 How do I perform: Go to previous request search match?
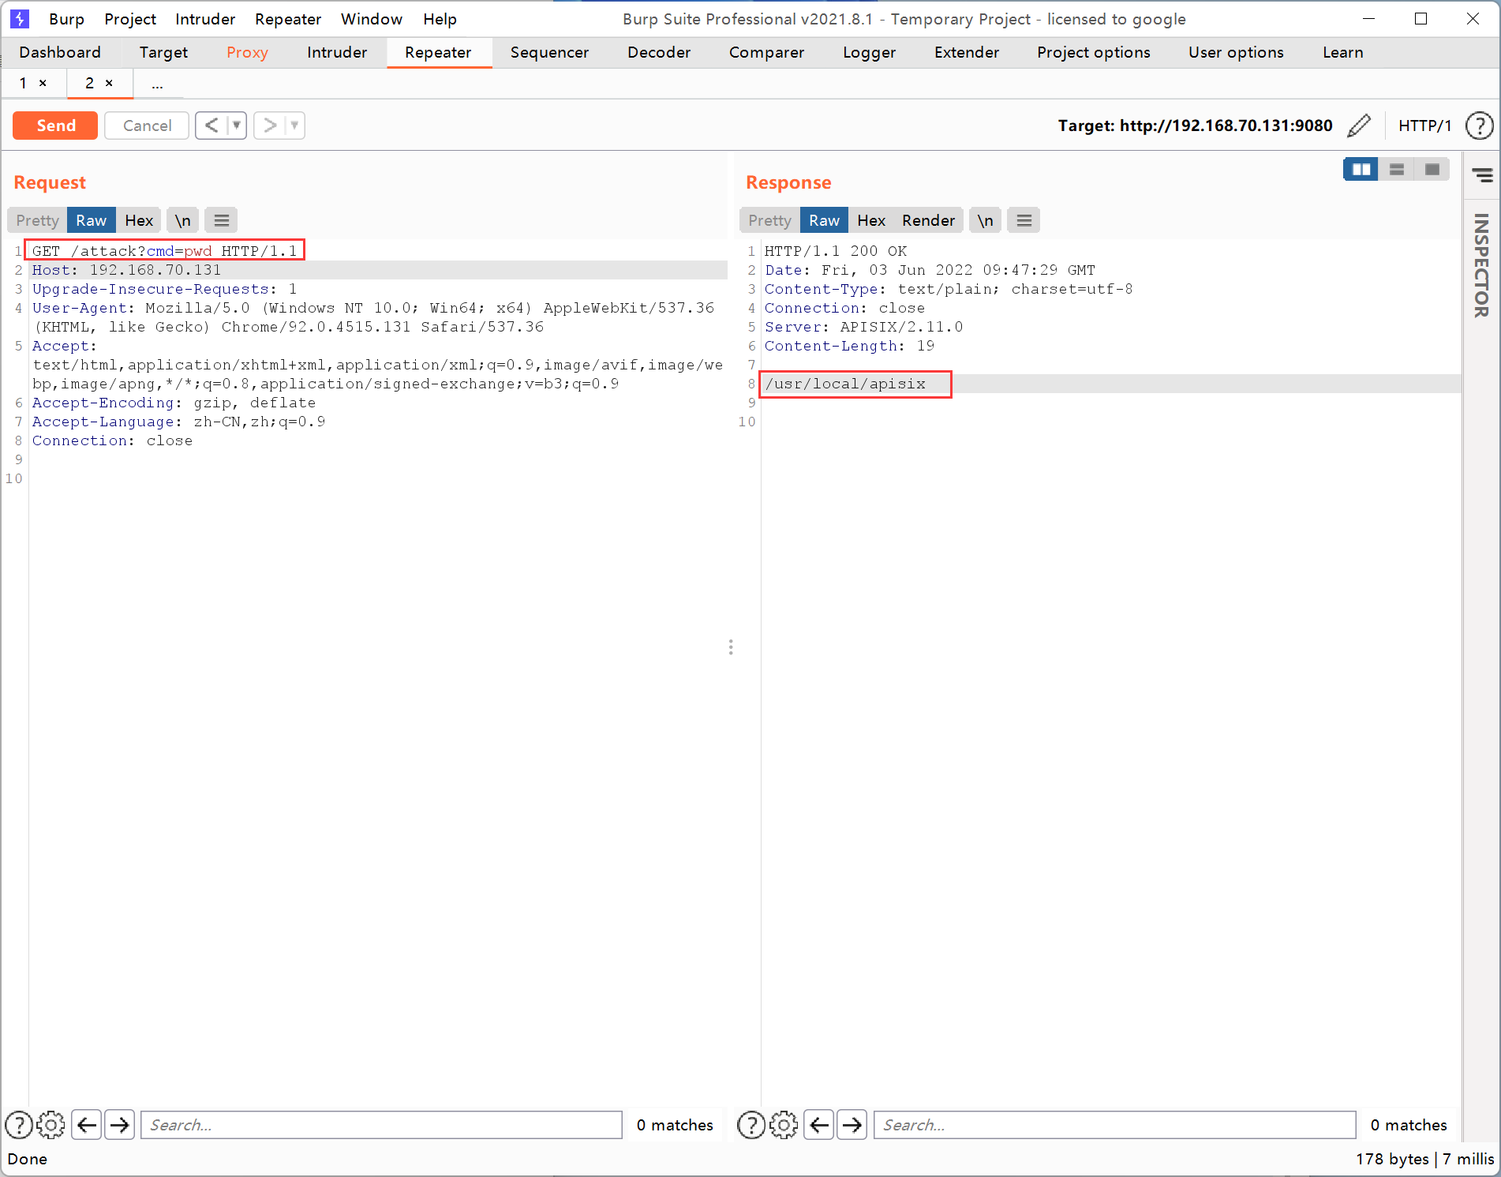[x=87, y=1125]
